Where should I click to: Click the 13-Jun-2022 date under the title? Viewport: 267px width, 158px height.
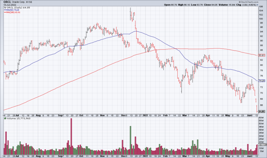[x=8, y=5]
